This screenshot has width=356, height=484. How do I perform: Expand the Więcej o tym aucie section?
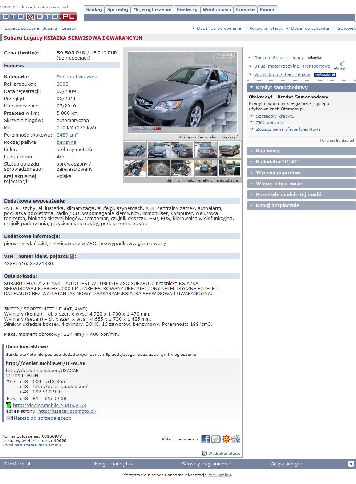coord(302,184)
